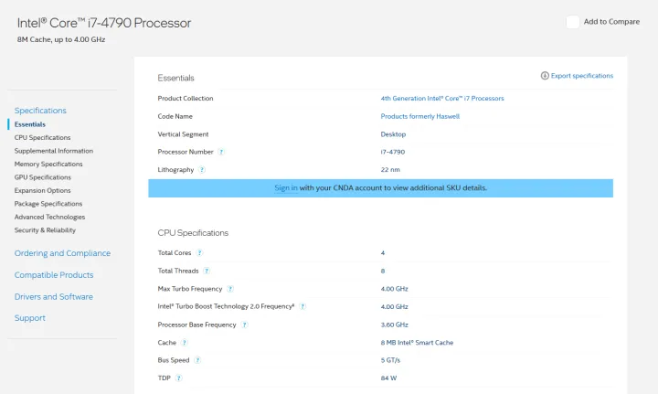Open the Processor Number help icon
The width and height of the screenshot is (658, 394).
click(222, 152)
